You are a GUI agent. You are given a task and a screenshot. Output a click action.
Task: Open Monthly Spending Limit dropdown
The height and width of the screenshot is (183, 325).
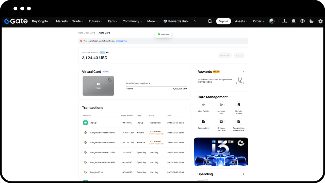[138, 83]
